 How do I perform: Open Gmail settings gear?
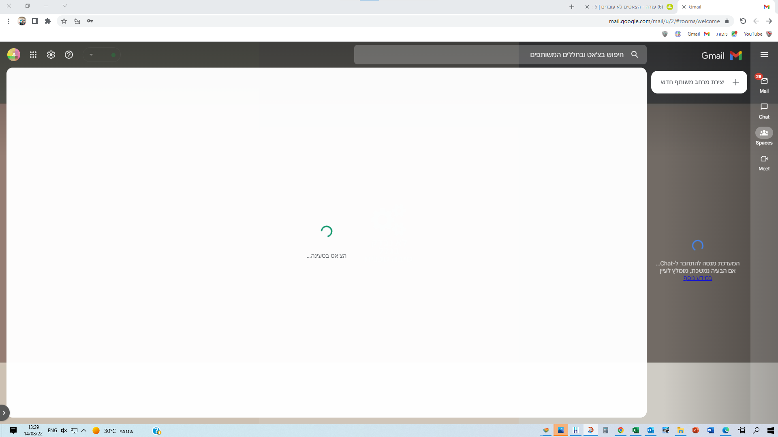[51, 55]
